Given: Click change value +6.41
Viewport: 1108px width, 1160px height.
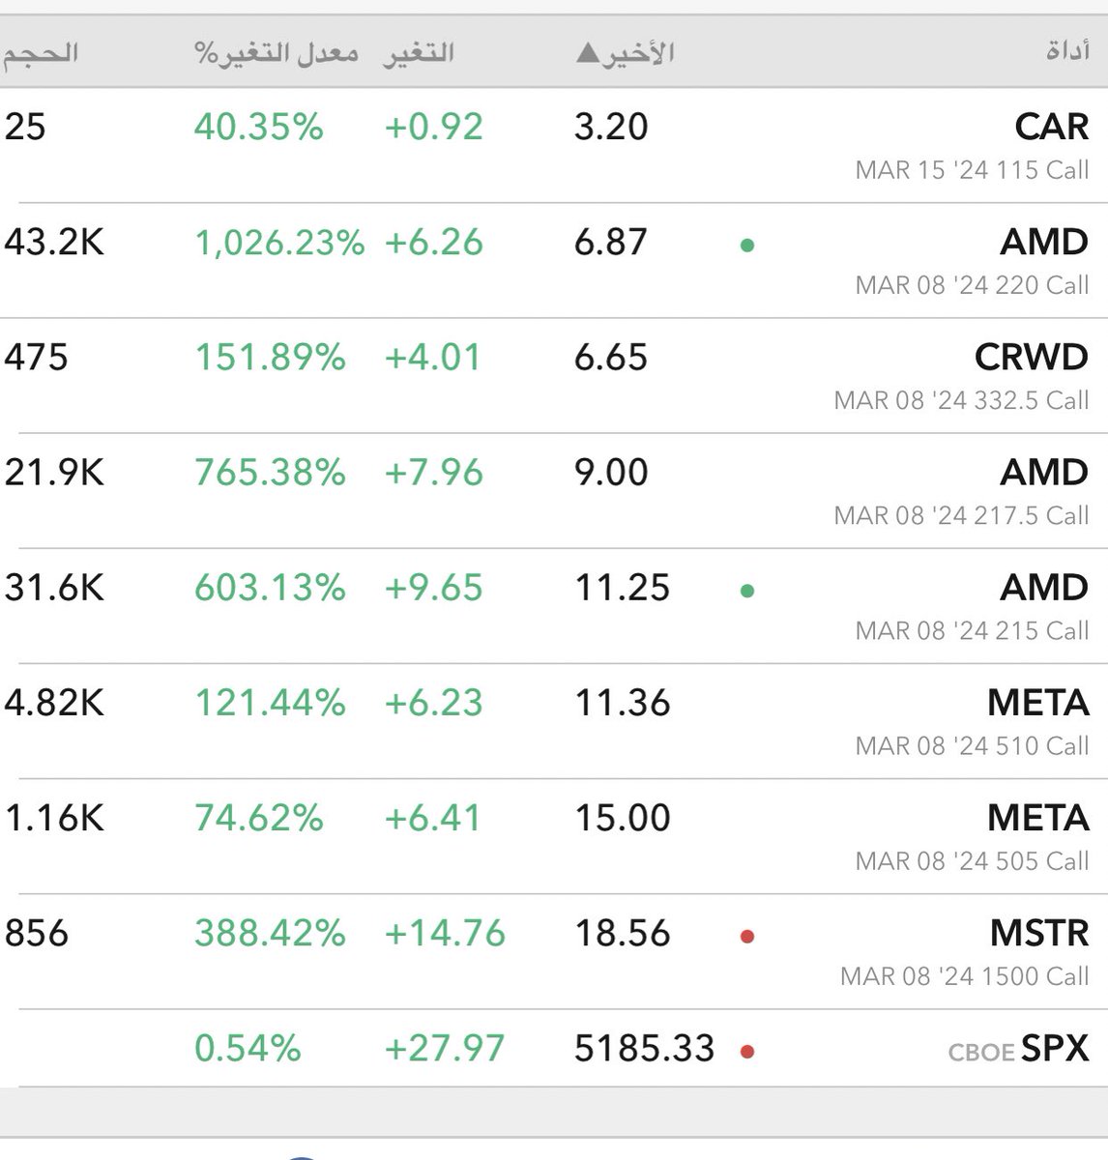Looking at the screenshot, I should 432,817.
